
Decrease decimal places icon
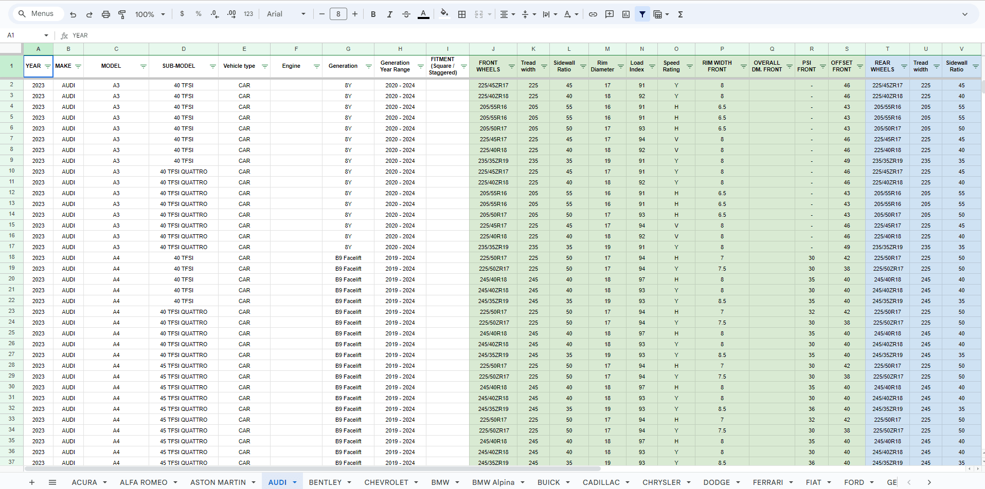[215, 14]
